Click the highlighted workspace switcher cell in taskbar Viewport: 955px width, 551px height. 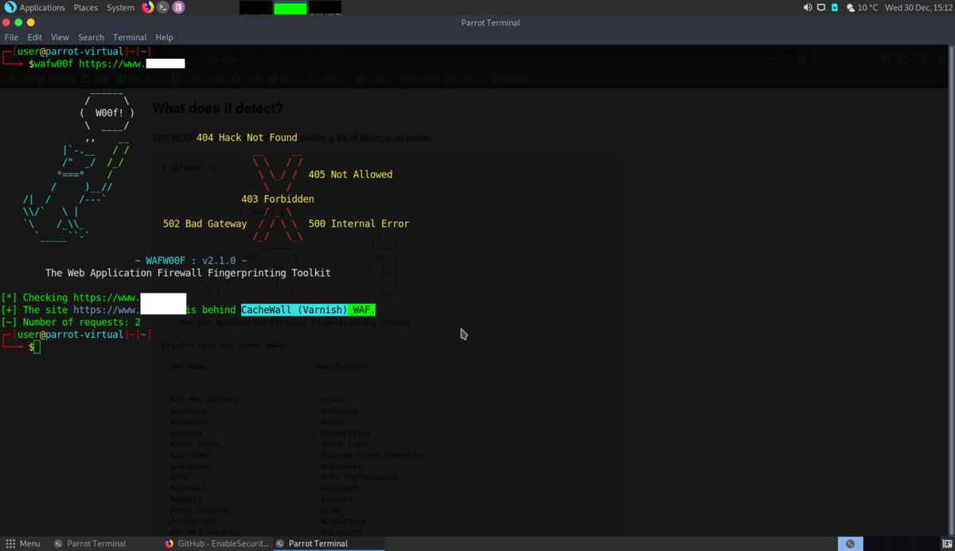pos(850,543)
